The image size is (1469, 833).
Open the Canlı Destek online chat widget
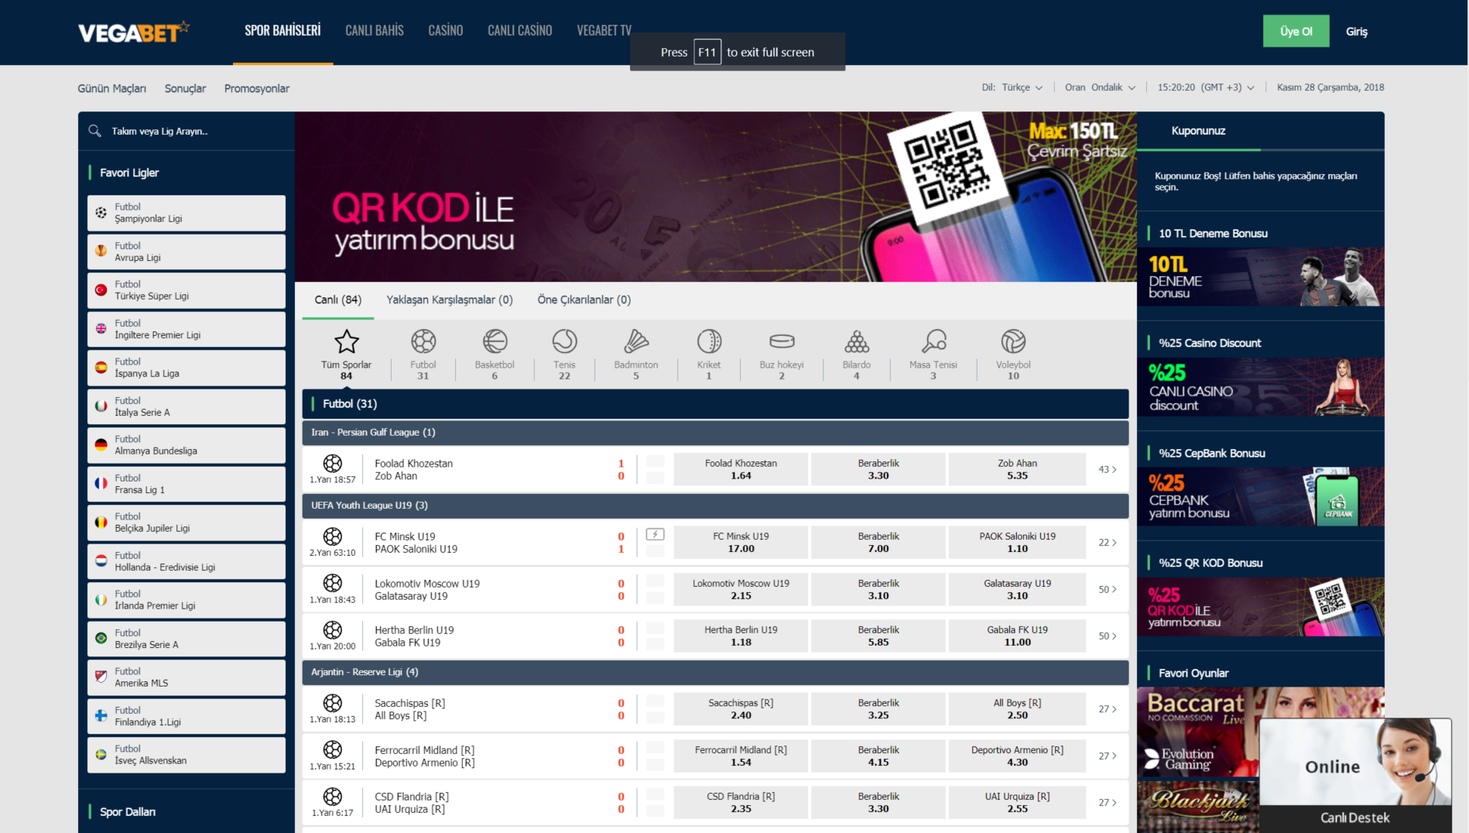1355,775
